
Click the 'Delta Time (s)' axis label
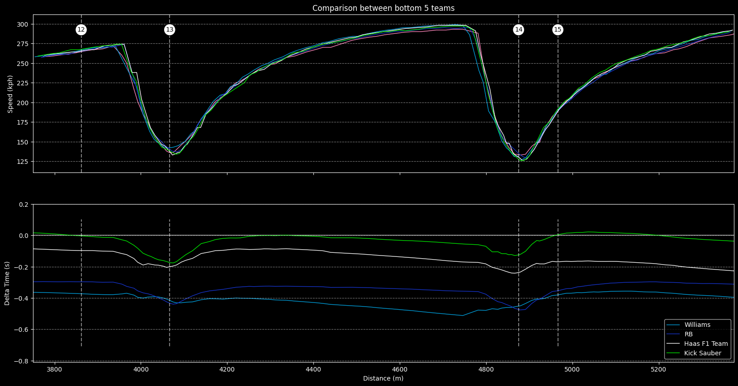[7, 283]
